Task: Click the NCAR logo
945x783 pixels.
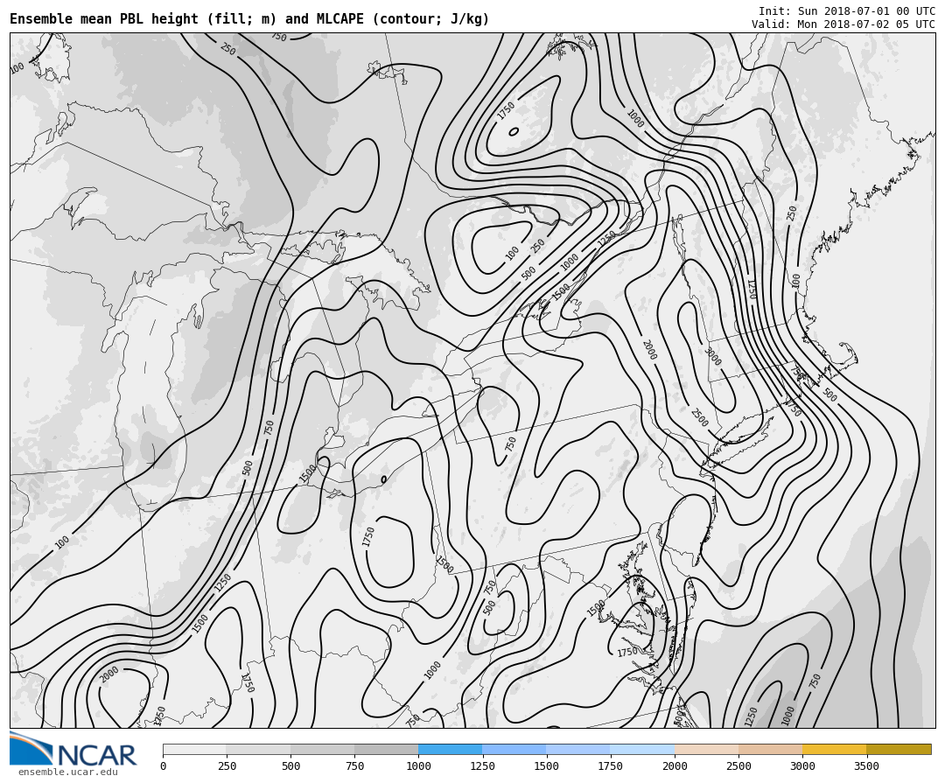Action: click(x=73, y=749)
